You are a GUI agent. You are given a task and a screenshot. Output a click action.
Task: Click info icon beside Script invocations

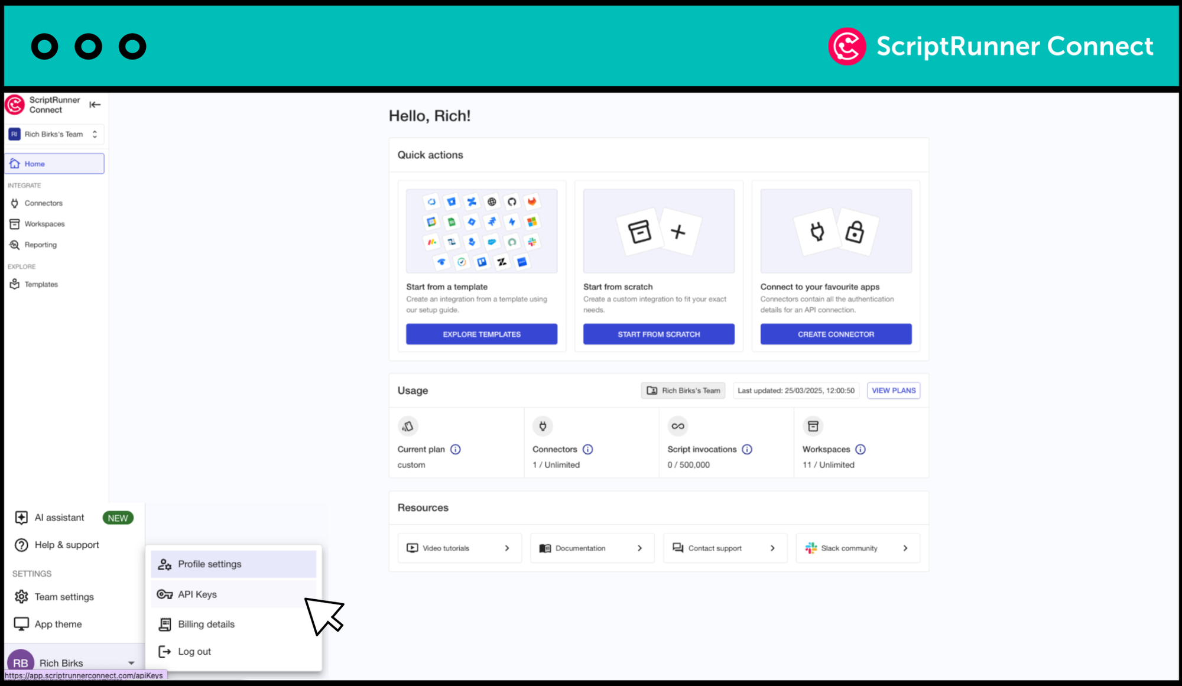point(747,449)
